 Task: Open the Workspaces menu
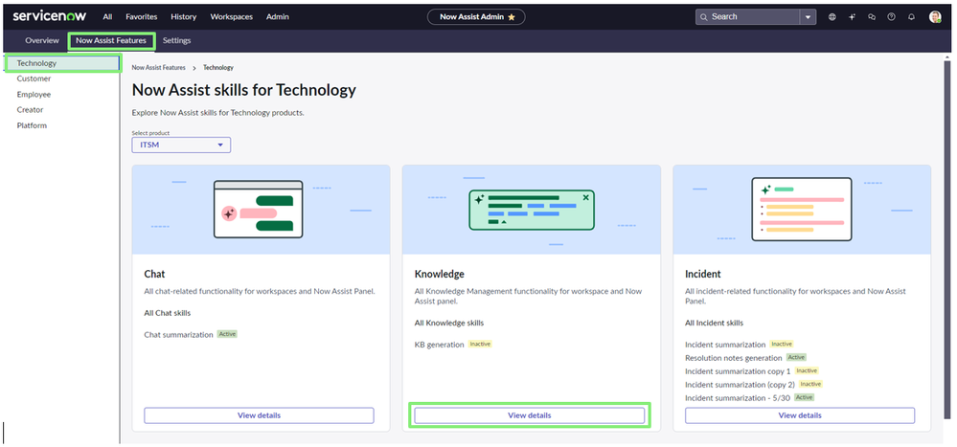(231, 17)
